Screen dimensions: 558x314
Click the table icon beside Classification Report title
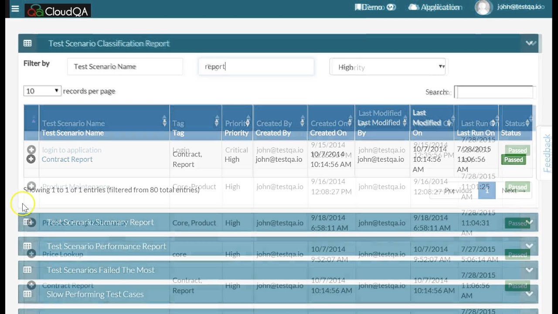(x=27, y=43)
